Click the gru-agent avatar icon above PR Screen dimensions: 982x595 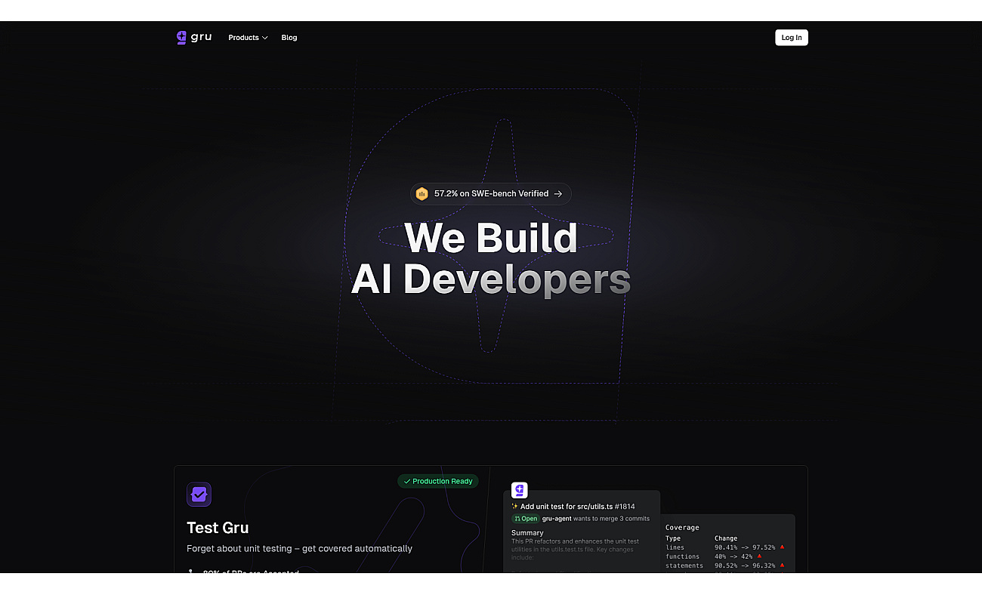pos(520,491)
